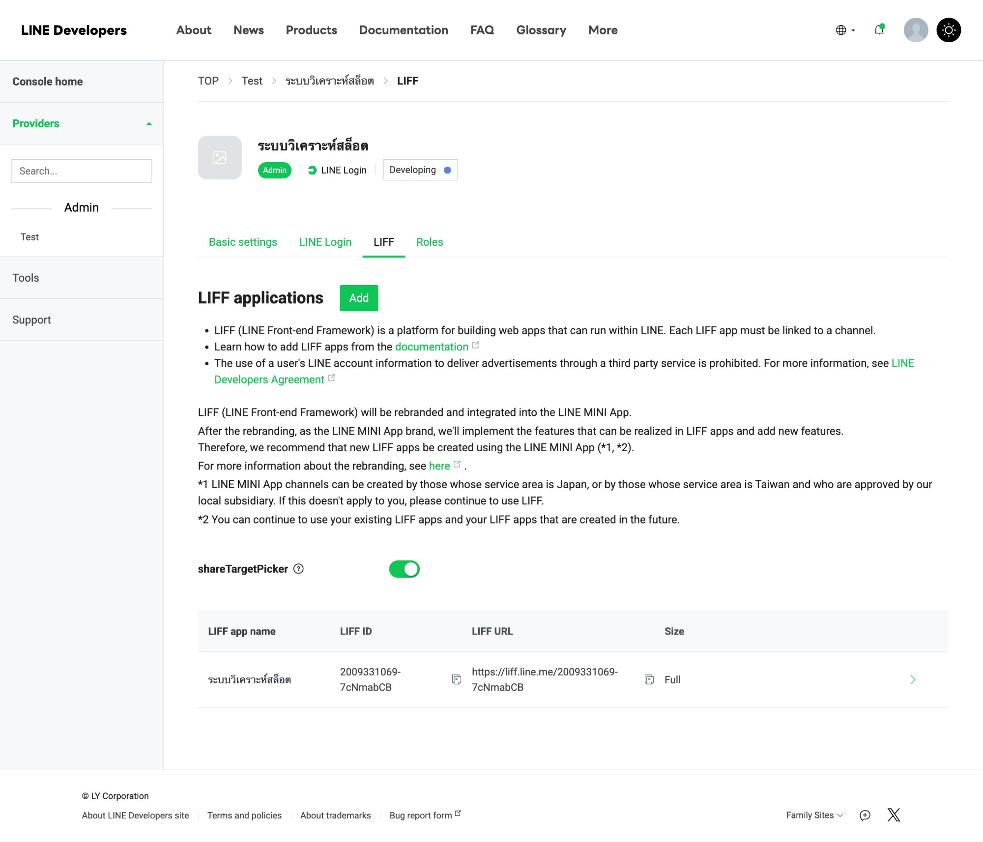This screenshot has height=842, width=983.
Task: Switch theme with the sun icon
Action: tap(948, 30)
